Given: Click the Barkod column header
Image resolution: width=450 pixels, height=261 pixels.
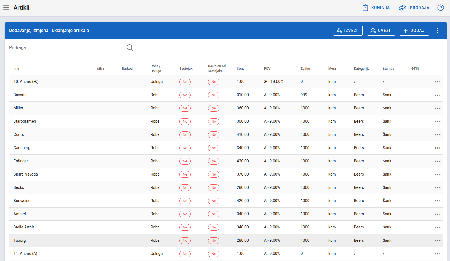Looking at the screenshot, I should coord(127,69).
